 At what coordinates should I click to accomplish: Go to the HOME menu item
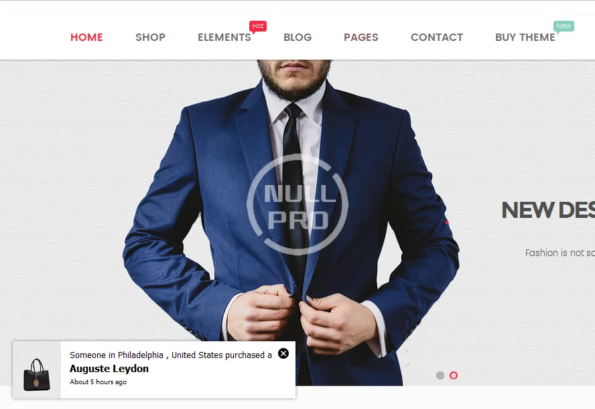pos(86,38)
